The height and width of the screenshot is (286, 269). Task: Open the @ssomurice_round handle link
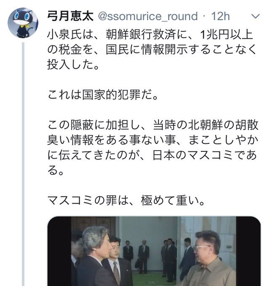pos(148,16)
